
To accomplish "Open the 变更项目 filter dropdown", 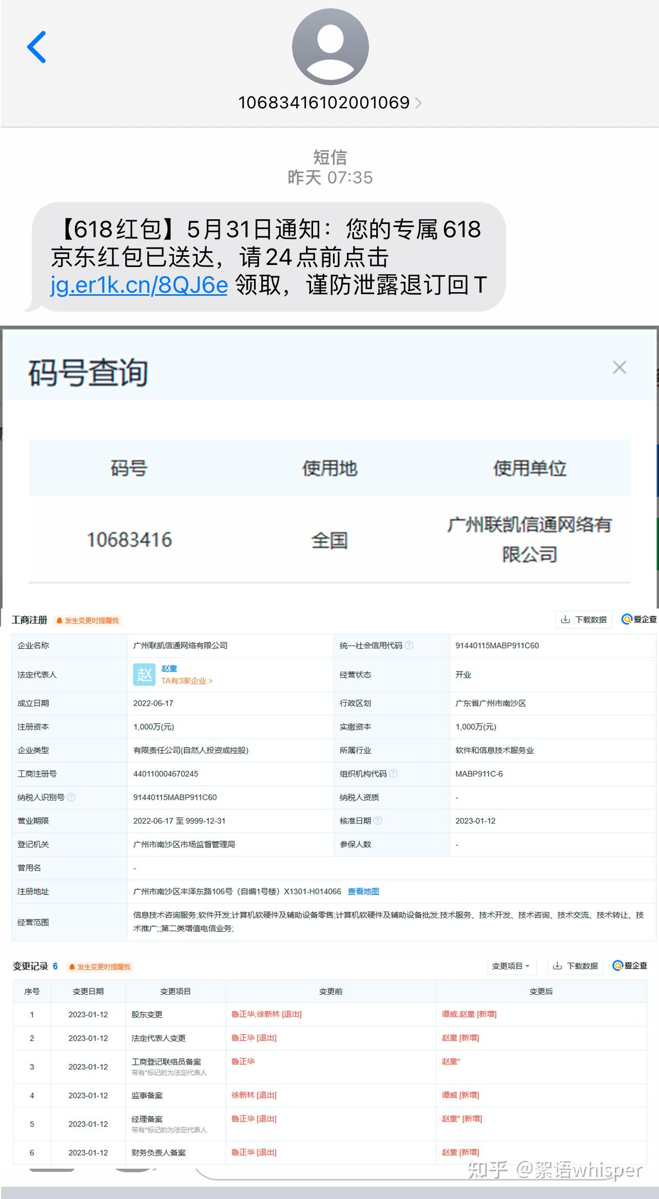I will 511,966.
